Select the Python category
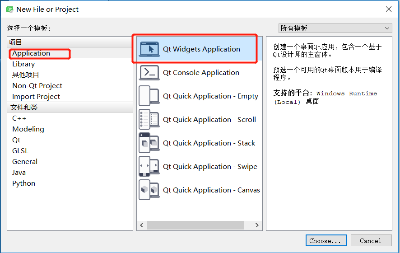This screenshot has height=253, width=400. coord(70,183)
